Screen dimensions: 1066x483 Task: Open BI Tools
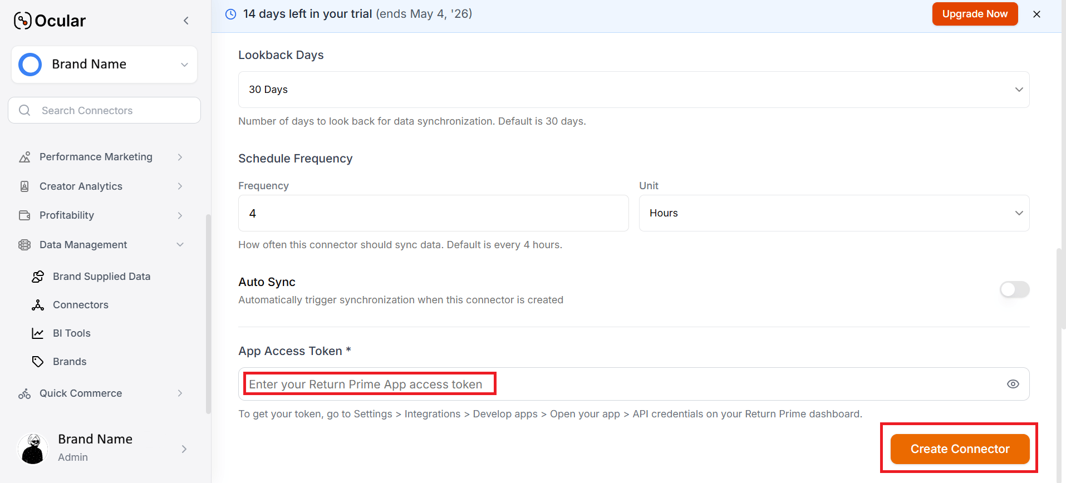tap(72, 333)
